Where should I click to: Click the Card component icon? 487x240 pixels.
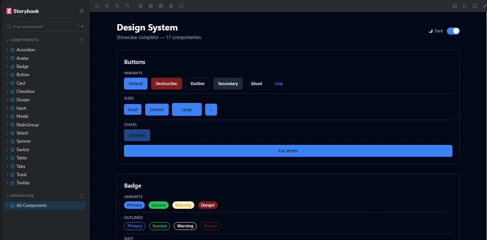tap(13, 83)
